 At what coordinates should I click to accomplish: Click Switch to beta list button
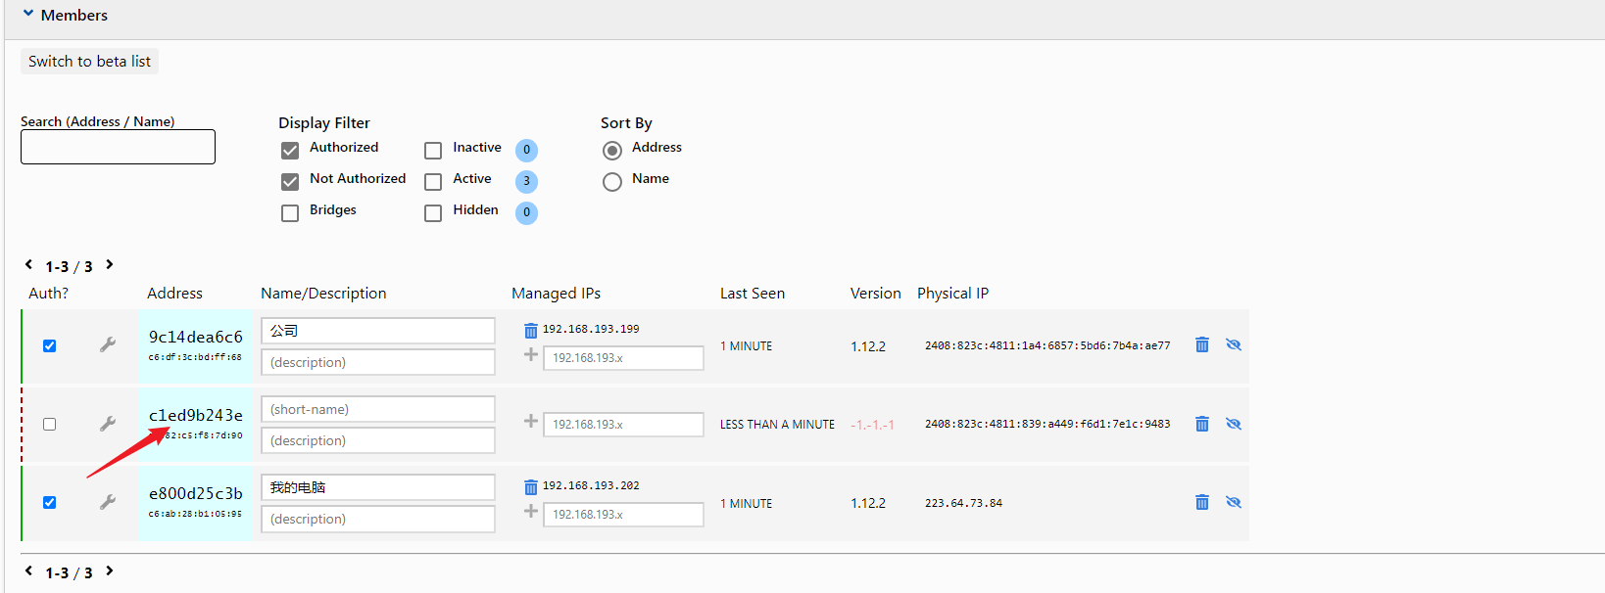tap(89, 62)
